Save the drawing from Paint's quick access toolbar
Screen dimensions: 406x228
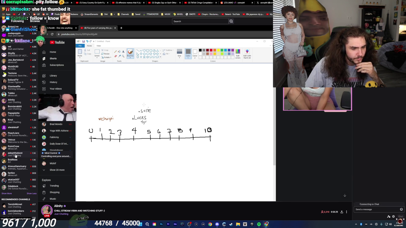(x=83, y=41)
